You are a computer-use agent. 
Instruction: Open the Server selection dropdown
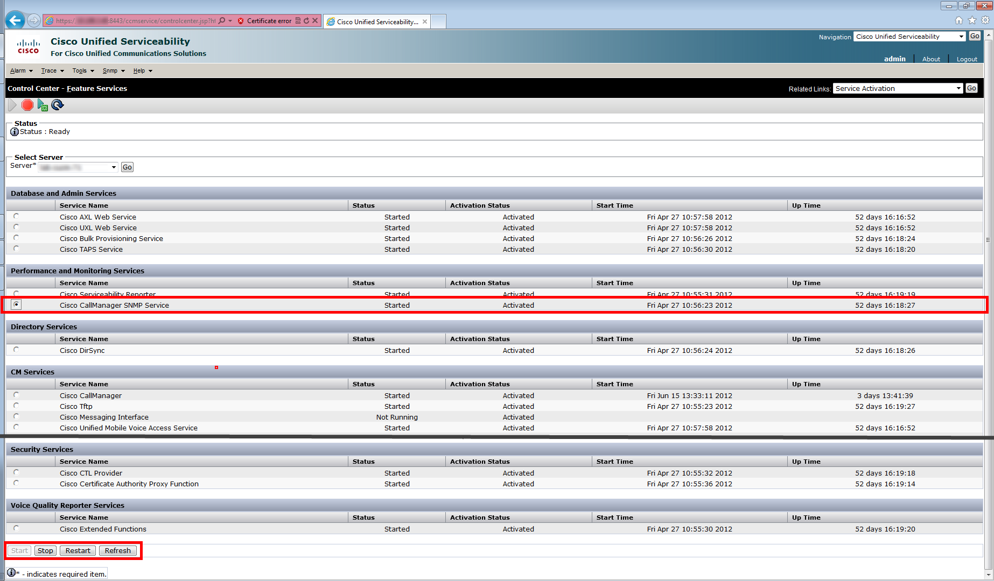[78, 167]
